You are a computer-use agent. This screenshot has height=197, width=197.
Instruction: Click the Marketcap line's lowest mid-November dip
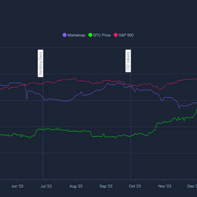click(179, 108)
